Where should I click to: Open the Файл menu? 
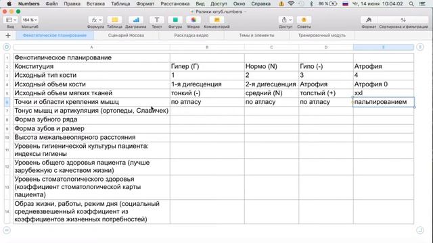click(x=51, y=4)
